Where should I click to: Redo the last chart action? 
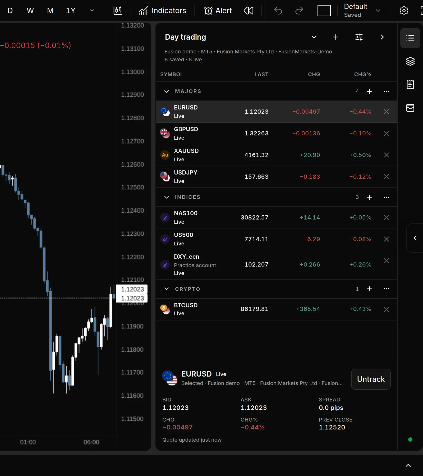click(299, 11)
